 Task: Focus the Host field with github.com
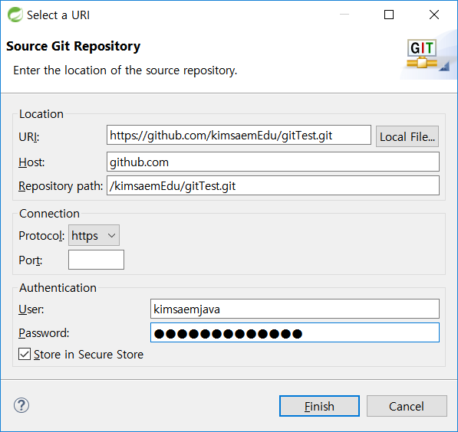[x=273, y=162]
